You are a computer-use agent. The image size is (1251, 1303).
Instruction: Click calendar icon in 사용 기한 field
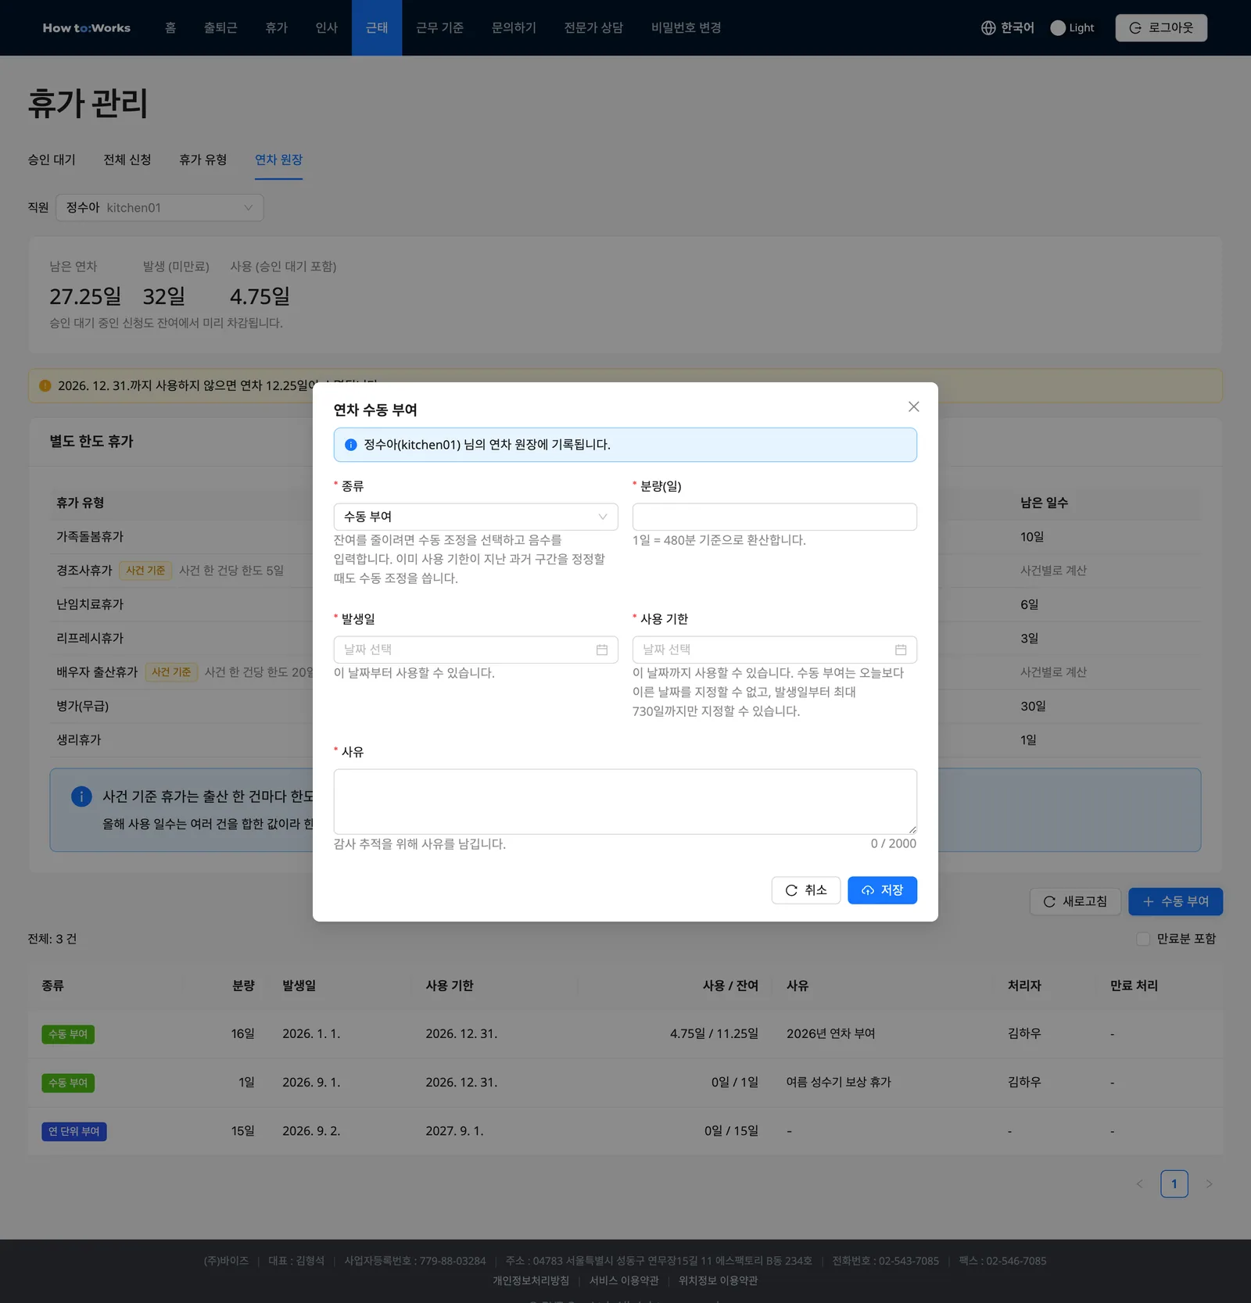coord(901,650)
